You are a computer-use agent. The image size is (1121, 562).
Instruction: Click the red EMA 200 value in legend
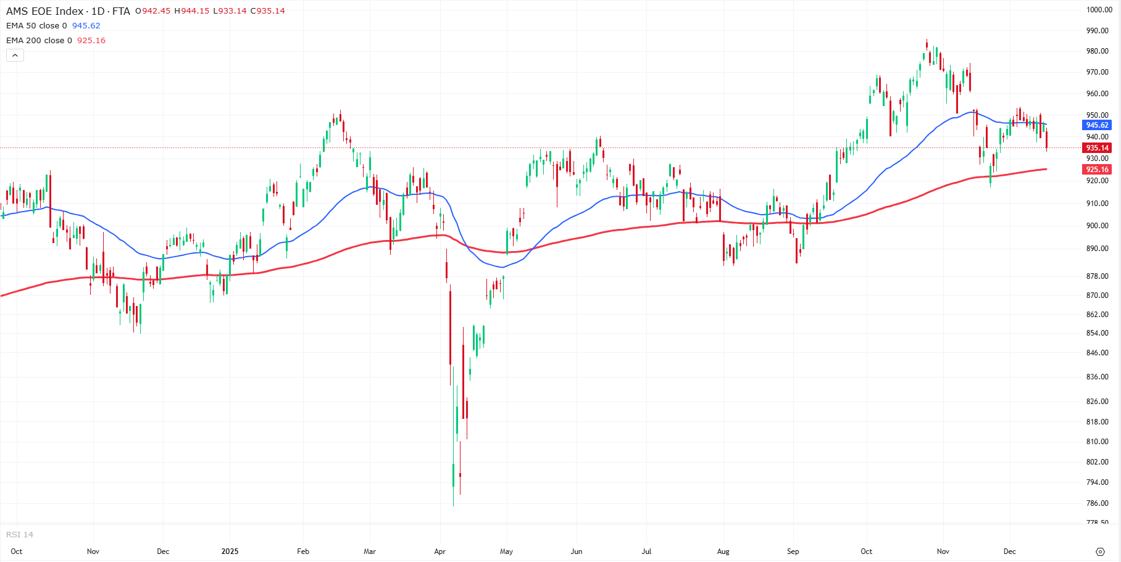(x=91, y=41)
